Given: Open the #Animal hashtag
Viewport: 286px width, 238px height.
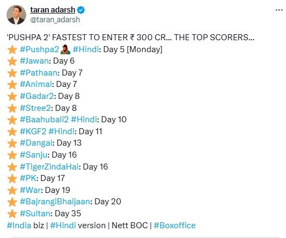Looking at the screenshot, I should [x=36, y=84].
